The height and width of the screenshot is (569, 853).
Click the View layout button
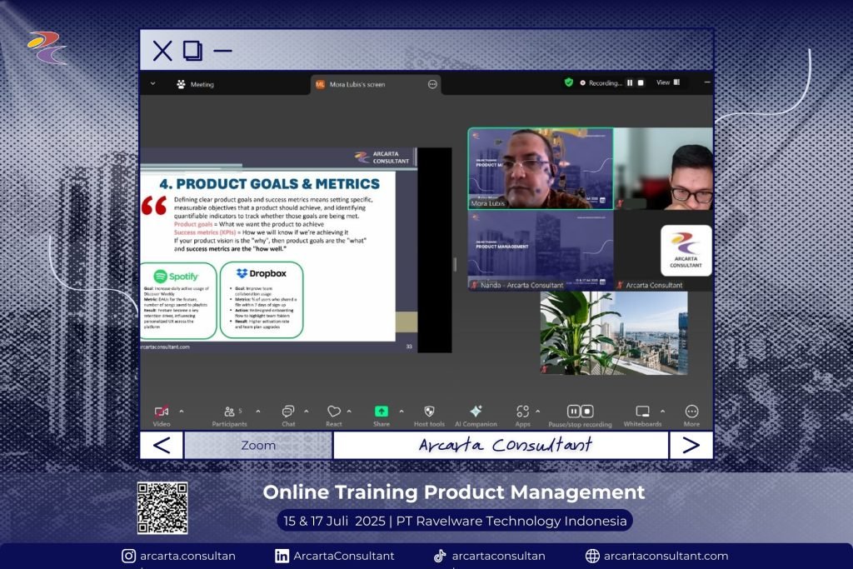click(x=668, y=82)
